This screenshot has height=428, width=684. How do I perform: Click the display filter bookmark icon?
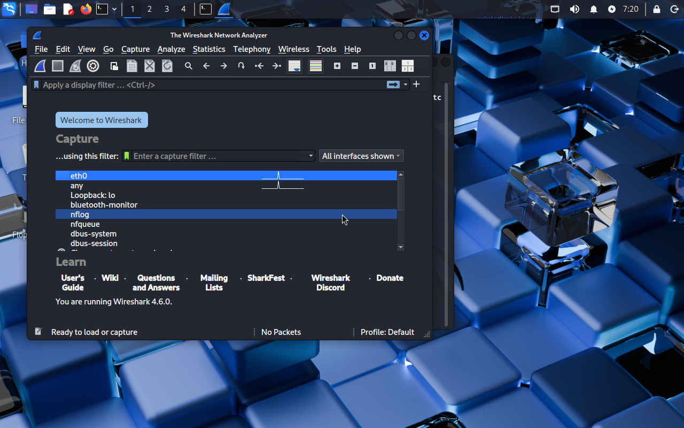(36, 85)
